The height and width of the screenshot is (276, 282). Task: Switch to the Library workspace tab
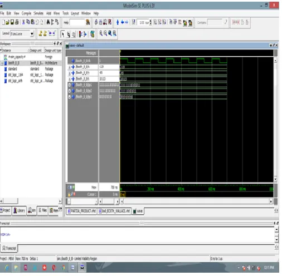coord(19,210)
